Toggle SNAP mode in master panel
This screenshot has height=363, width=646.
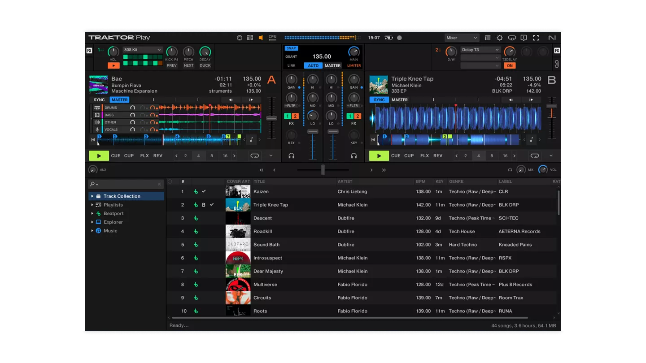pyautogui.click(x=291, y=48)
